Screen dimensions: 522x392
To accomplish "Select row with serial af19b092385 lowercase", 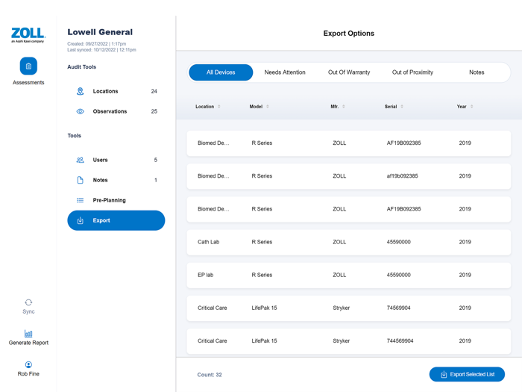I will [x=402, y=176].
